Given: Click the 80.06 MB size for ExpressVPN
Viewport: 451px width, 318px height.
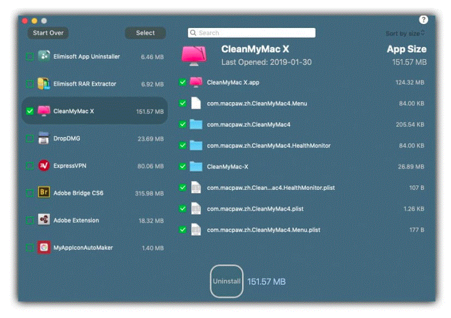Looking at the screenshot, I should coord(150,166).
